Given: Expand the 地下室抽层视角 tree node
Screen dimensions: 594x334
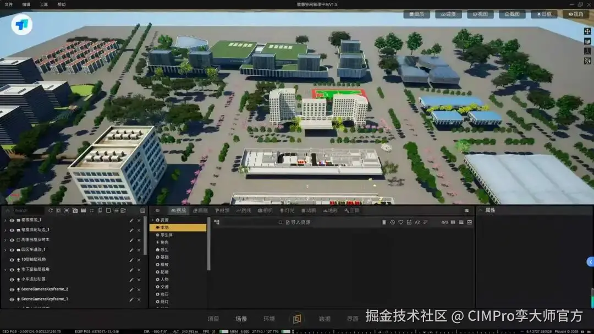Looking at the screenshot, I should pyautogui.click(x=5, y=270).
